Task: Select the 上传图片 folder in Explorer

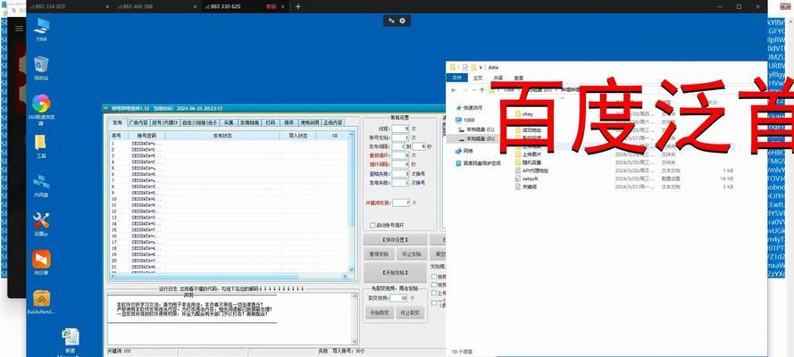Action: tap(527, 154)
